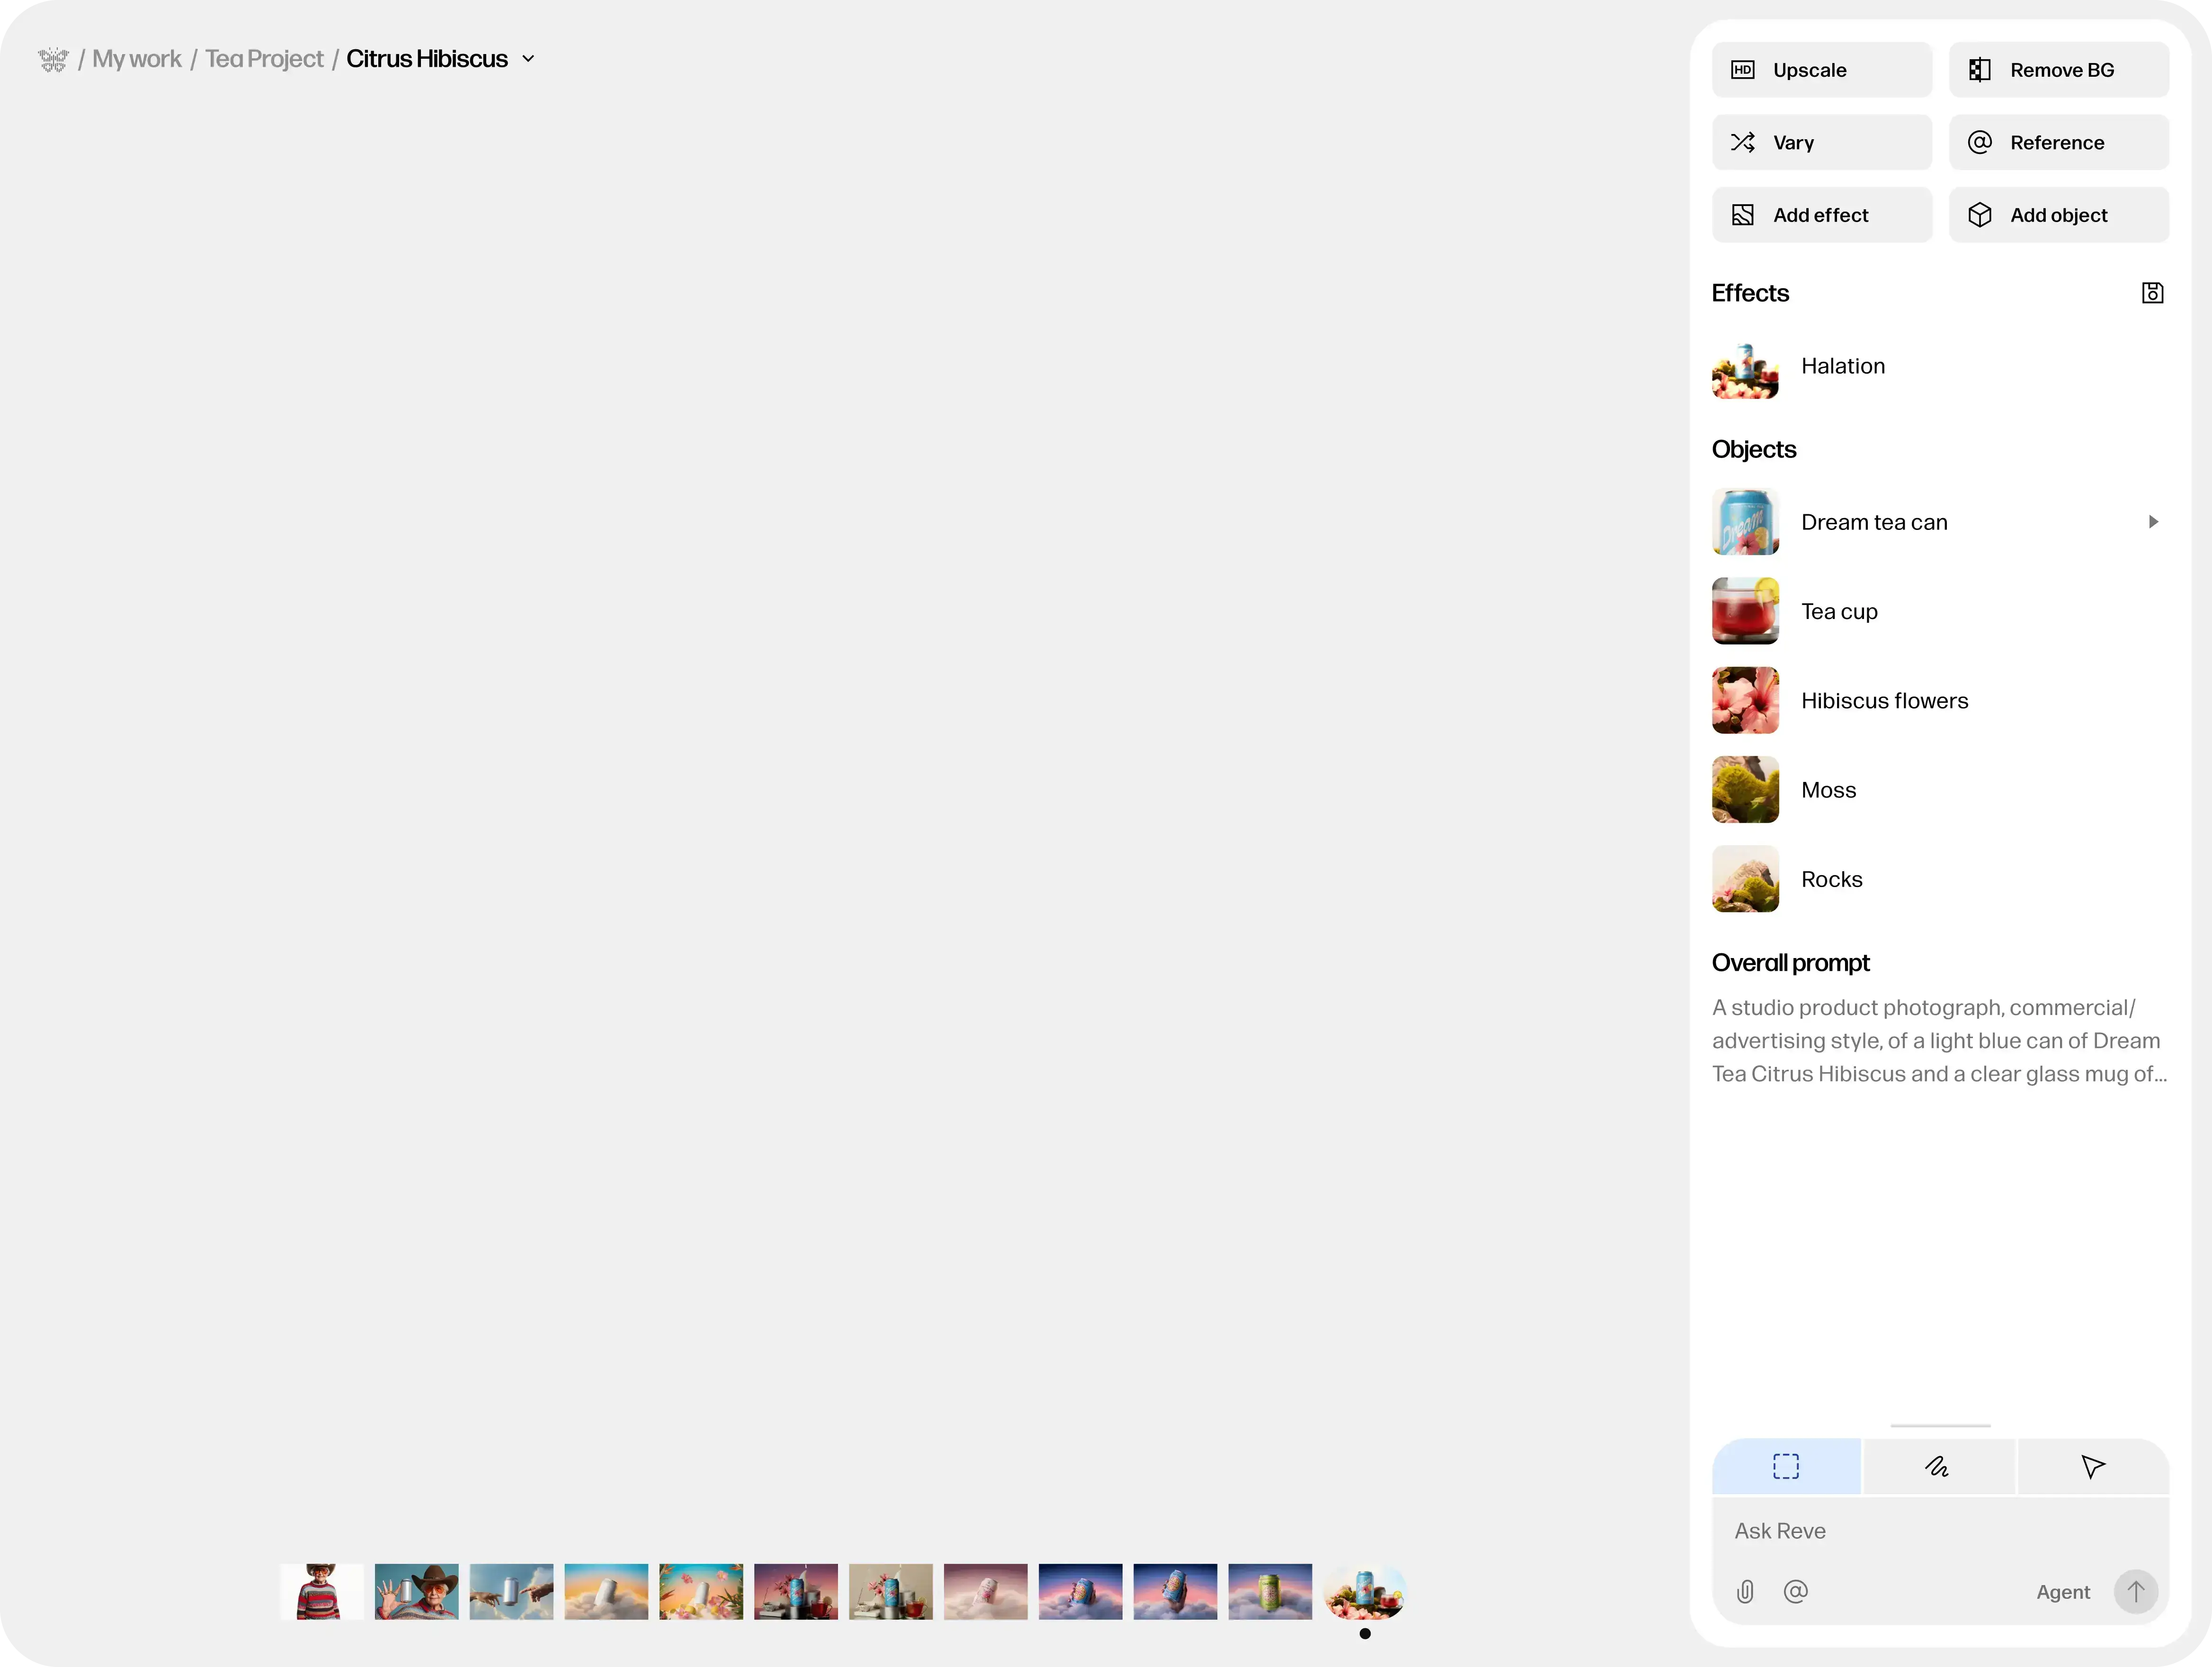
Task: Open the Citrus Hibiscus title dropdown
Action: coord(528,59)
